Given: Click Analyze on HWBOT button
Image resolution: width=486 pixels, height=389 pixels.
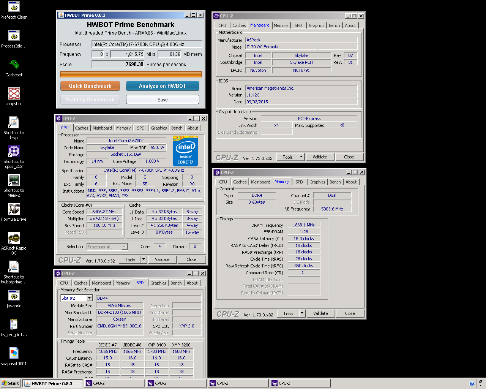Looking at the screenshot, I should pos(163,86).
